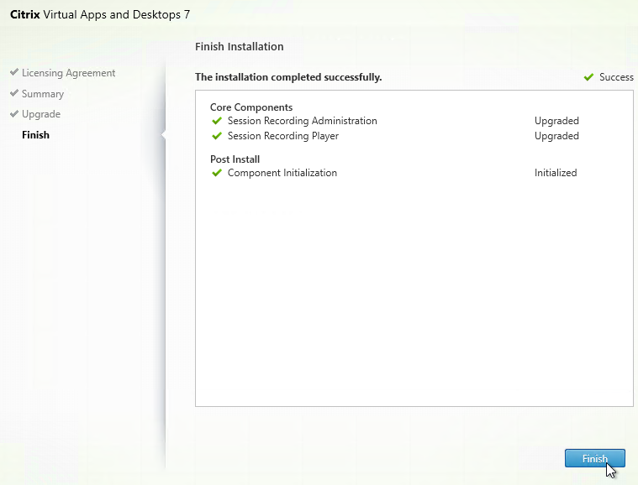Click the Citrix Virtual Apps and Desktops 7 title
This screenshot has height=485, width=638.
pyautogui.click(x=100, y=14)
